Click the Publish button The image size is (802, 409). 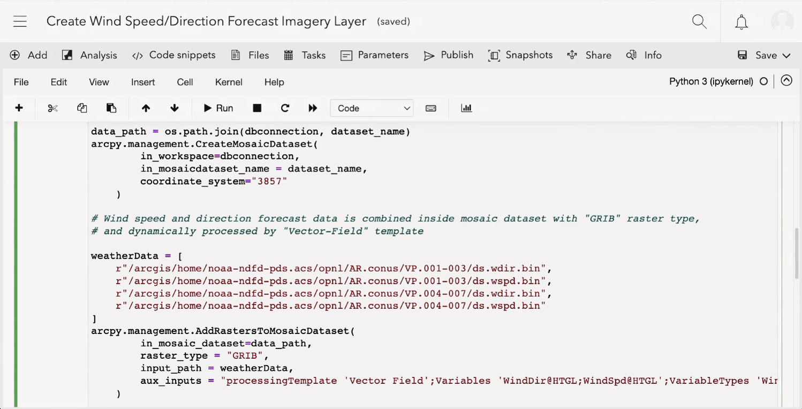pos(449,55)
